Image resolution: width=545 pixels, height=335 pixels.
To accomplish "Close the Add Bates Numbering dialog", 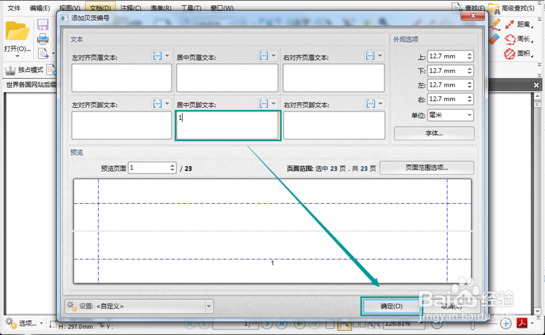I will tap(473, 16).
